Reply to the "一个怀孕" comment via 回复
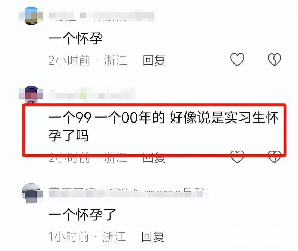 pos(154,60)
